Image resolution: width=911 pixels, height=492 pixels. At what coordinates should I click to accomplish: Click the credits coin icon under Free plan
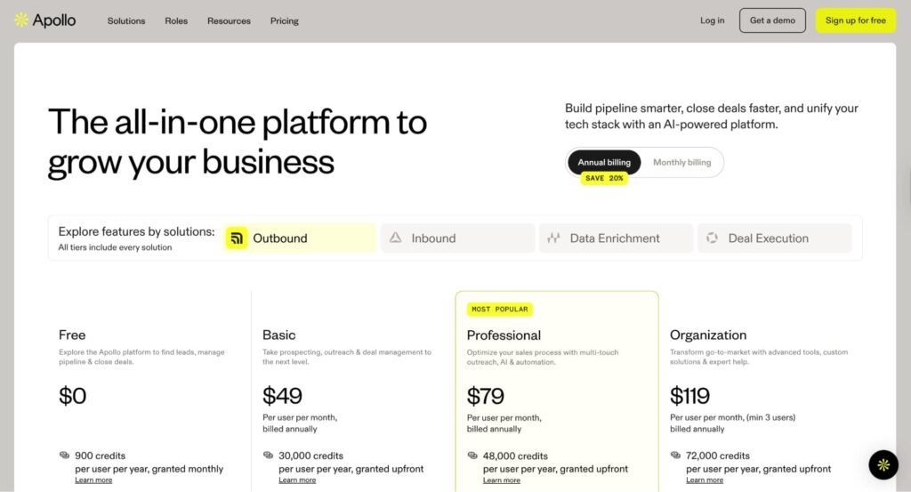pos(64,456)
